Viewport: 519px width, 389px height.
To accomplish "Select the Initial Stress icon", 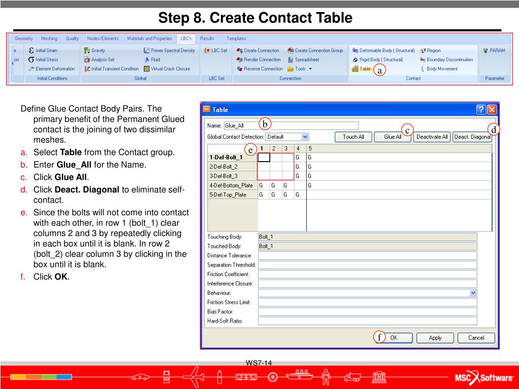I will [x=31, y=60].
